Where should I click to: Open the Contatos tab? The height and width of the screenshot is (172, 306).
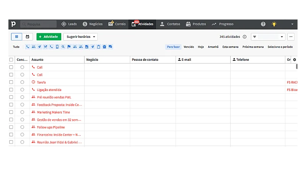point(170,24)
